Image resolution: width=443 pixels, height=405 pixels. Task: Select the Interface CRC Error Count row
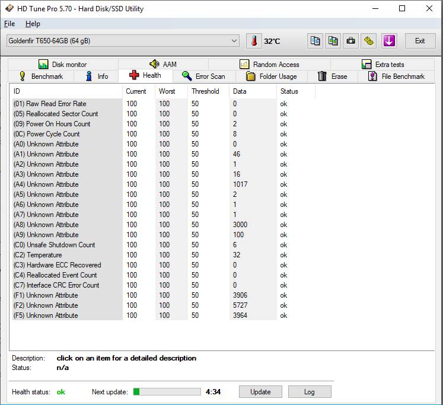164,285
